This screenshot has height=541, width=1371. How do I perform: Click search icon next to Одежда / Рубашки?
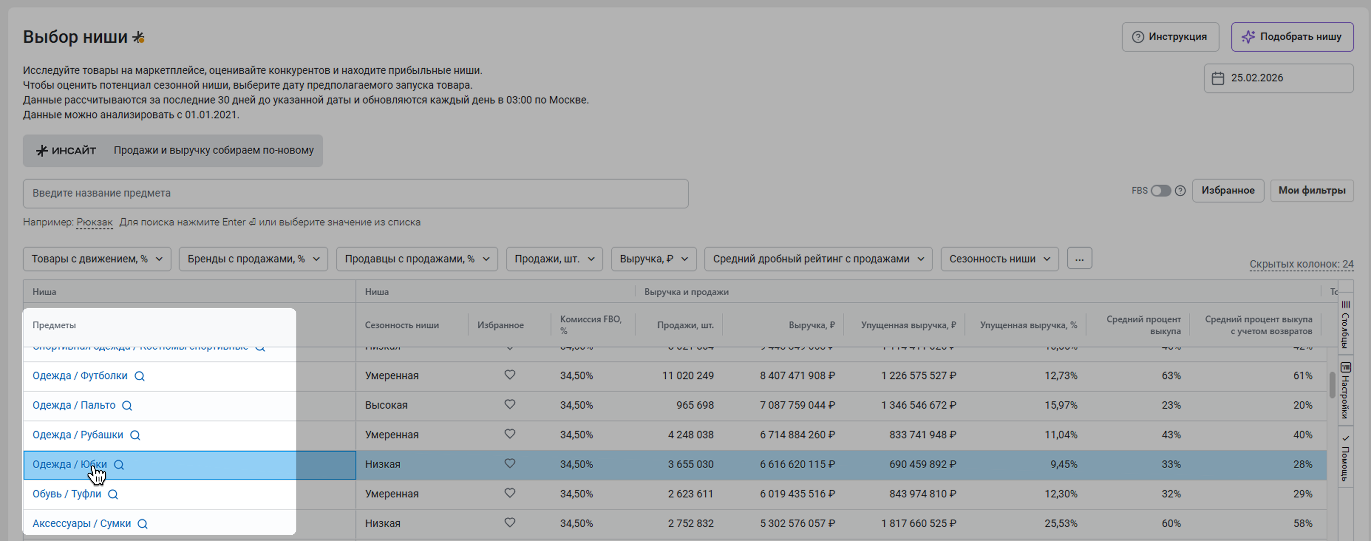coord(135,435)
